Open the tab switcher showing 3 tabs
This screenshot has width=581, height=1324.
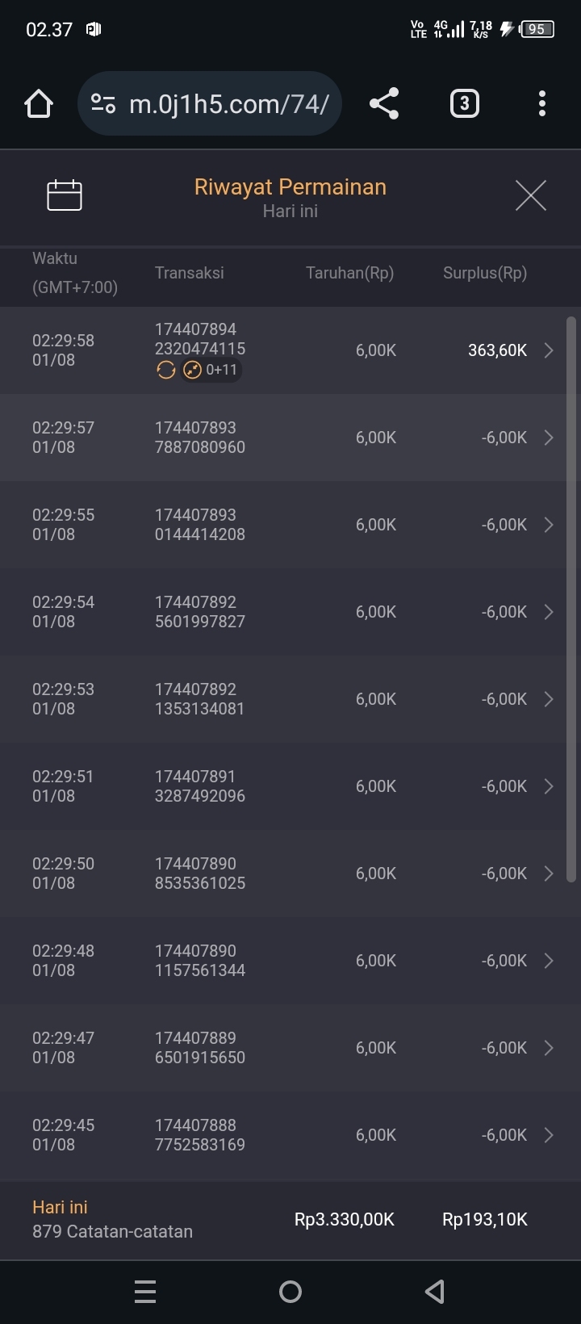pyautogui.click(x=464, y=103)
